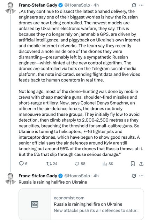Click the Grok icon on second post
The width and height of the screenshot is (149, 223).
coord(134,176)
